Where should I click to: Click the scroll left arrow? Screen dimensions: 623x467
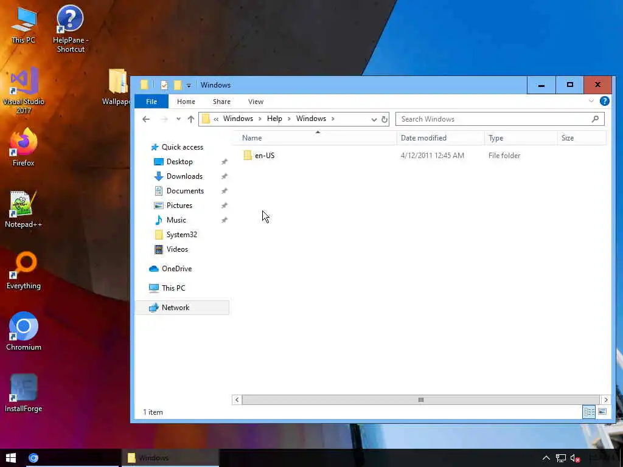pos(237,400)
